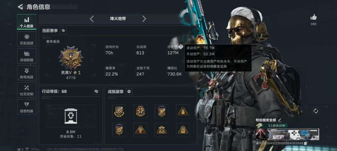This screenshot has height=151, width=337.
Task: Select the 账号成就 sidebar item
Action: click(26, 73)
